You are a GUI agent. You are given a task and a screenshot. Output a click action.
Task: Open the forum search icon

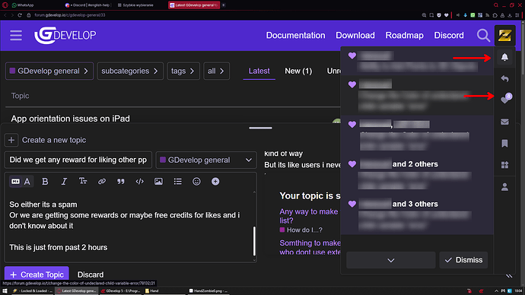tap(483, 35)
